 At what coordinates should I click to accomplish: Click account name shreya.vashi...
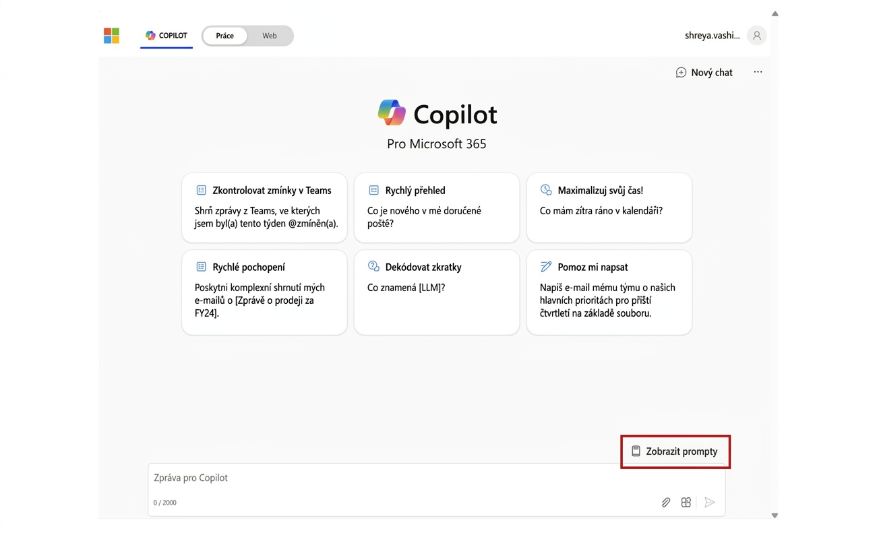click(x=713, y=36)
